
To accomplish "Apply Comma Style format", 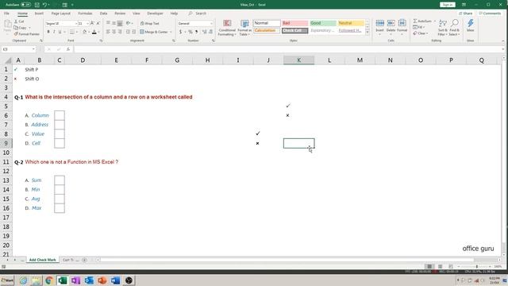I will (196, 32).
